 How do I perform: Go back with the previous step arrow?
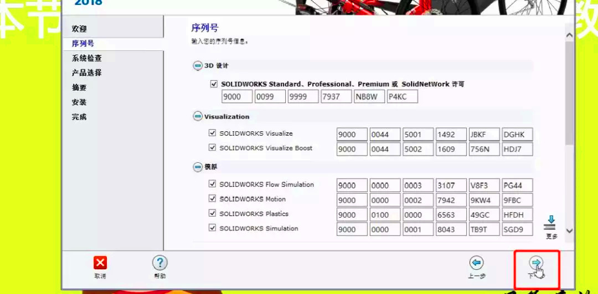click(x=476, y=263)
